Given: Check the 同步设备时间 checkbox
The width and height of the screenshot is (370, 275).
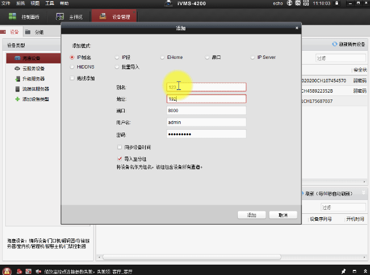Looking at the screenshot, I should (120, 147).
